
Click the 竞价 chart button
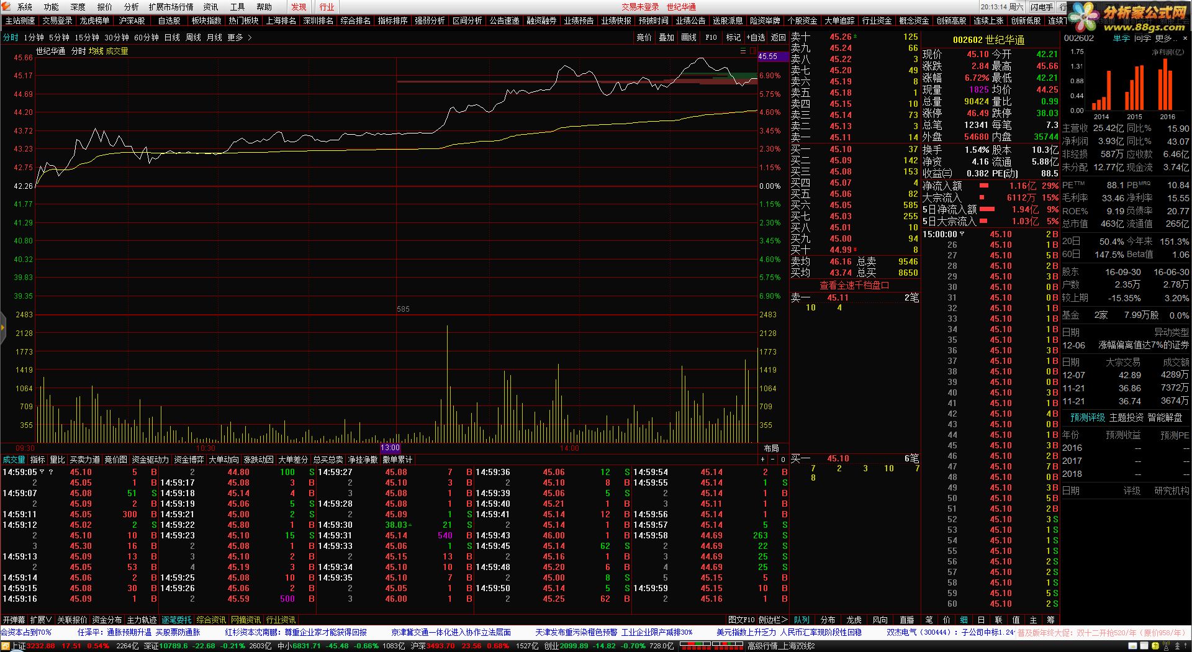tap(644, 37)
